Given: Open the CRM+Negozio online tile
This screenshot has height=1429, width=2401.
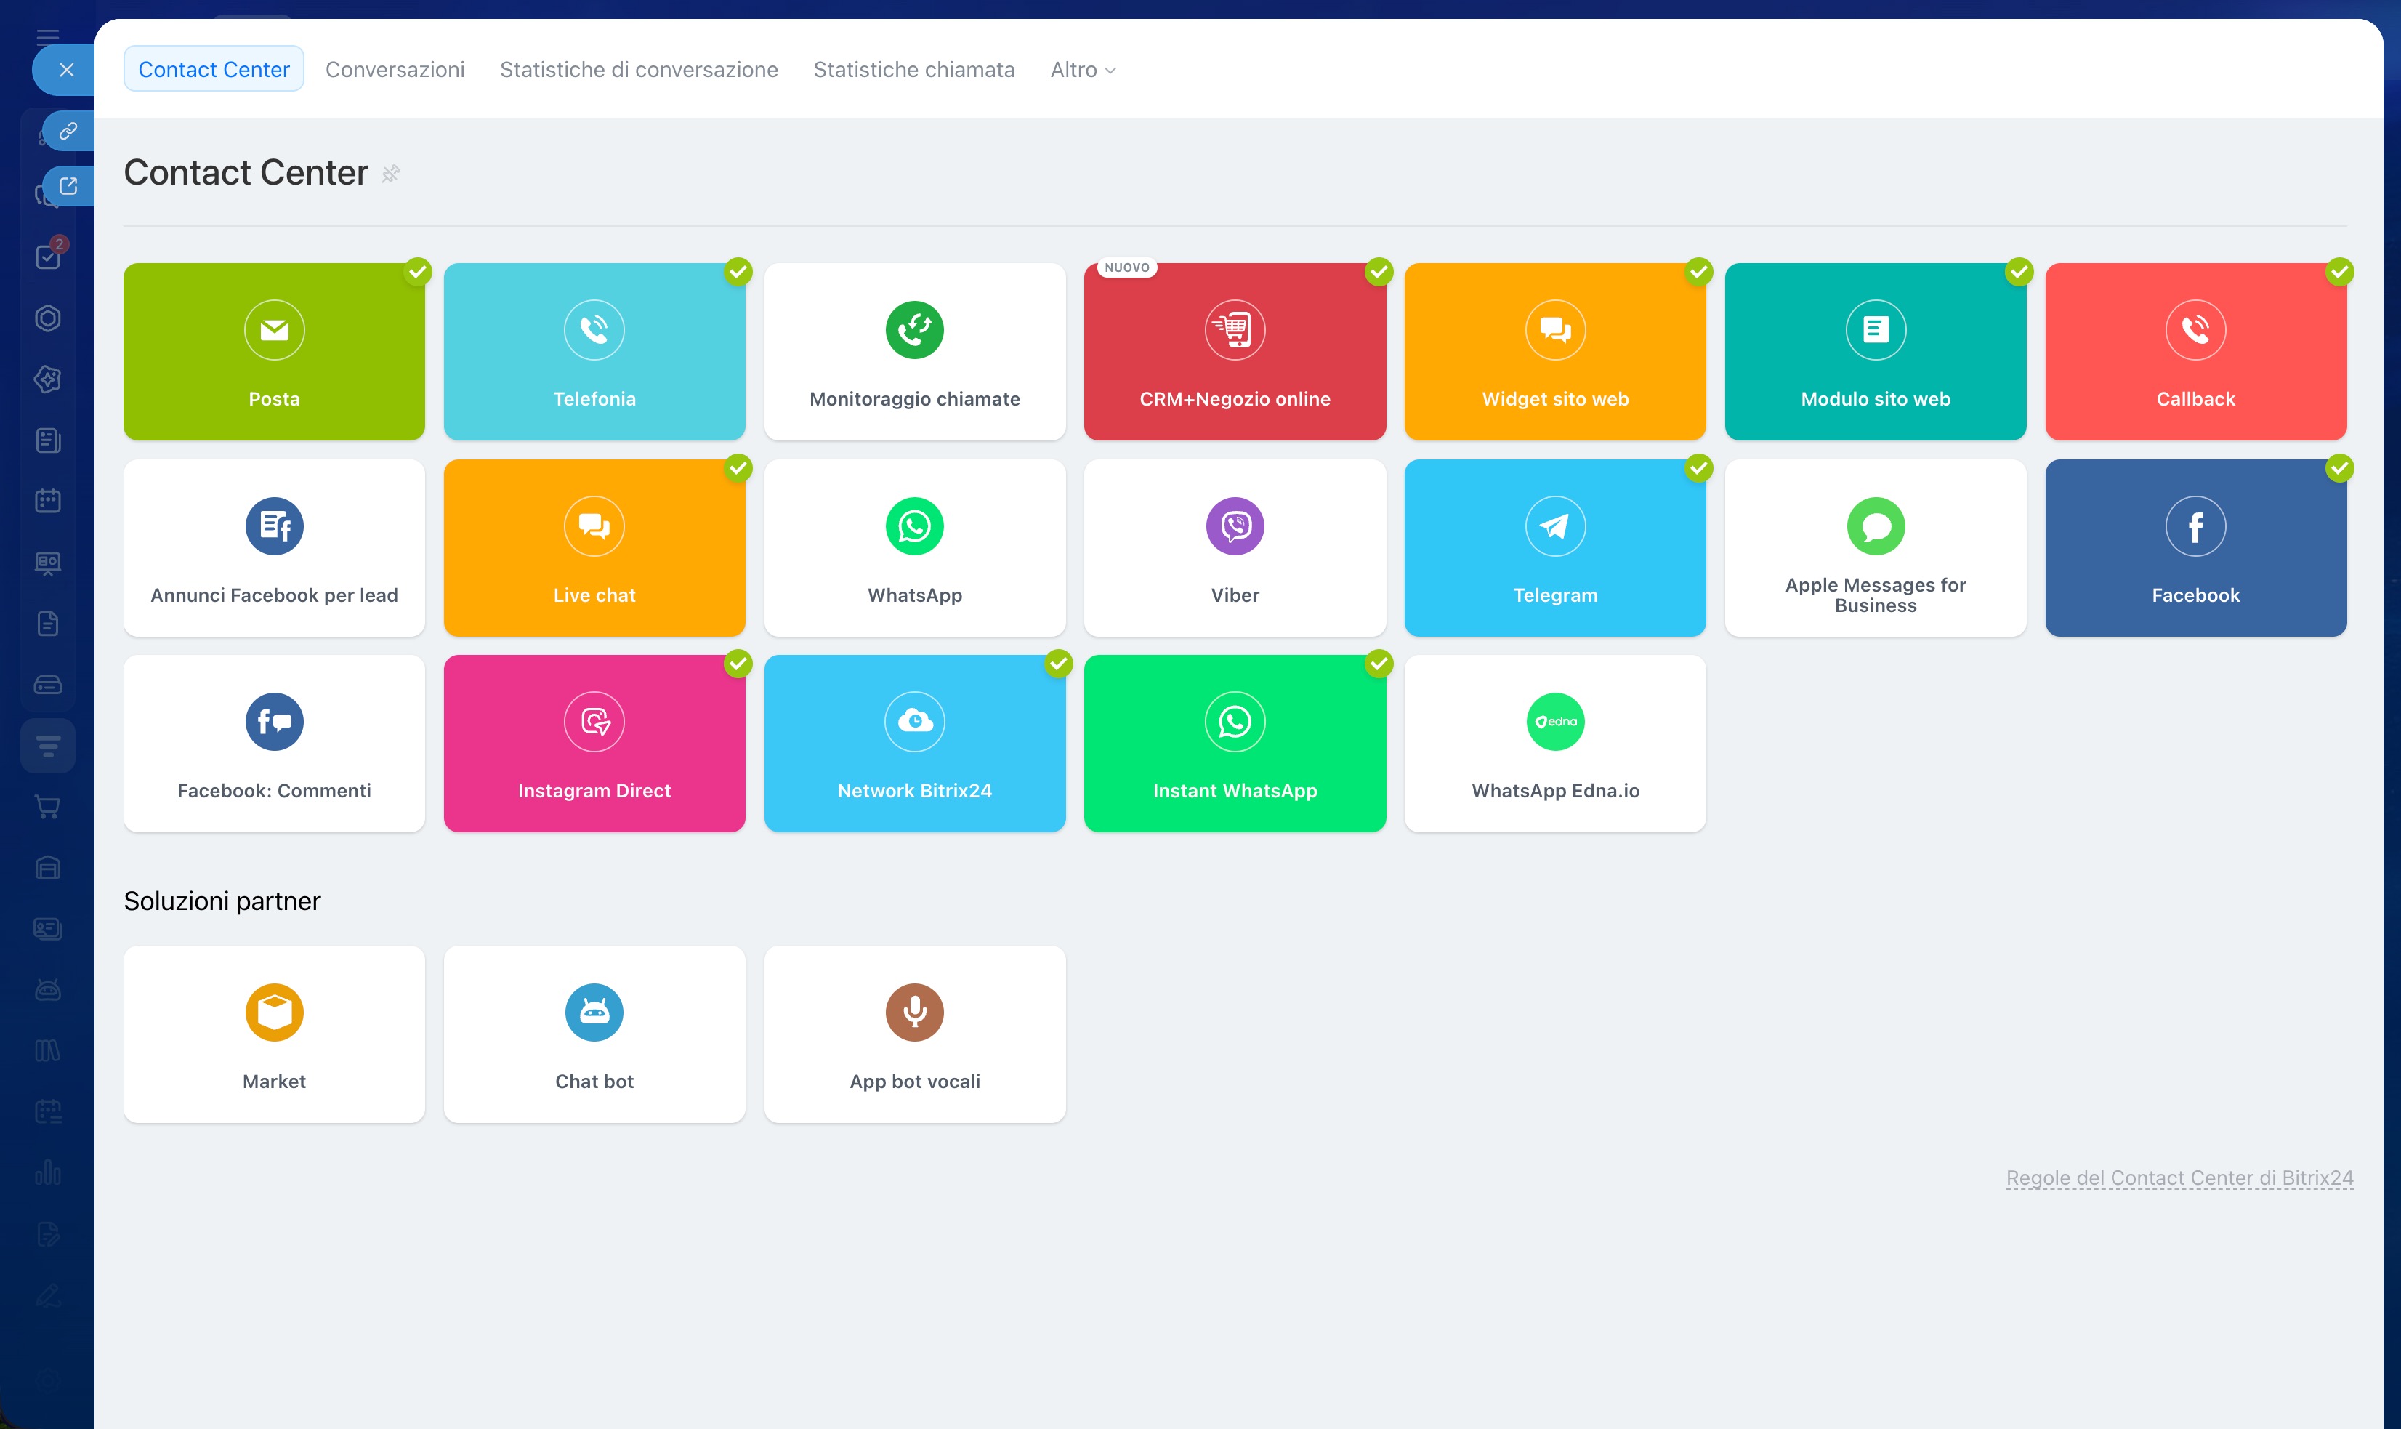Looking at the screenshot, I should pyautogui.click(x=1234, y=352).
